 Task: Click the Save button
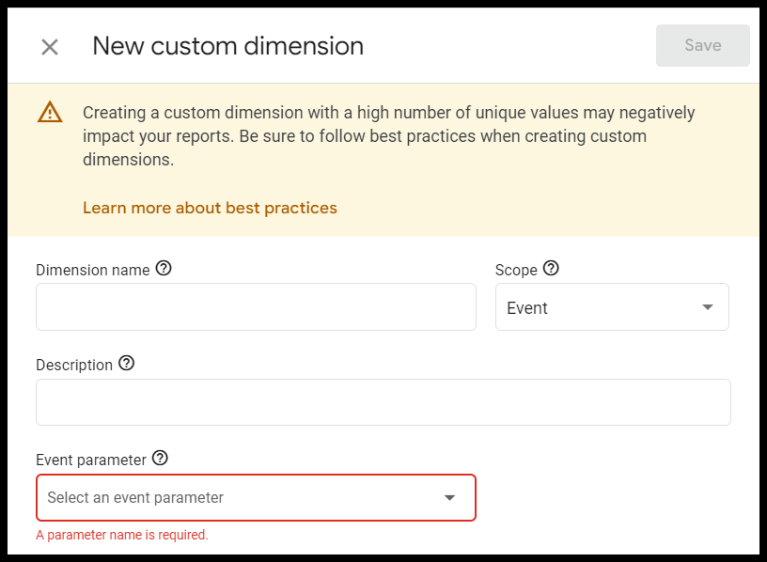(x=702, y=45)
